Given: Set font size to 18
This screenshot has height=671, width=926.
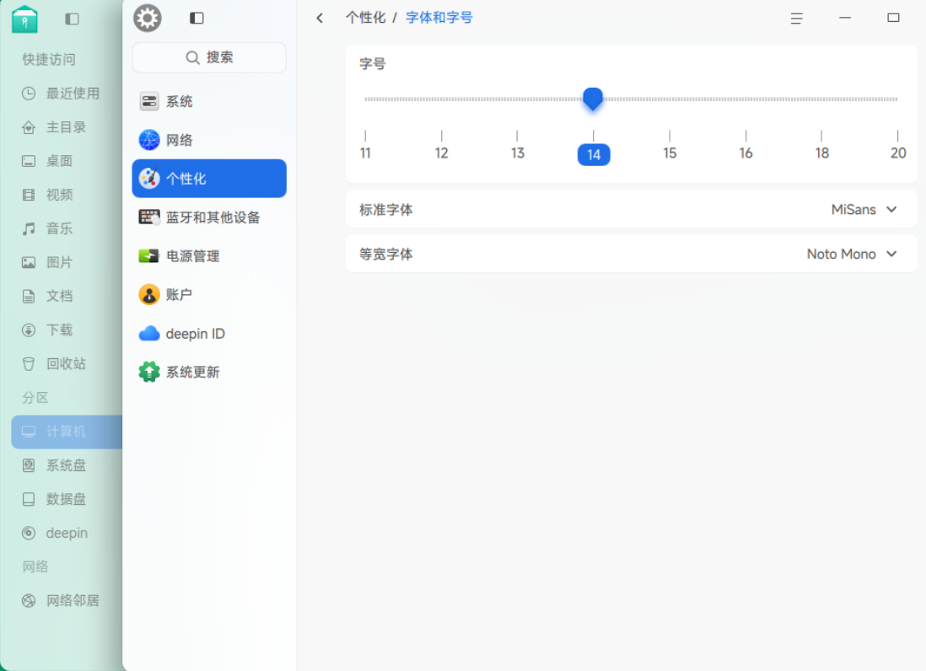Looking at the screenshot, I should [x=822, y=153].
